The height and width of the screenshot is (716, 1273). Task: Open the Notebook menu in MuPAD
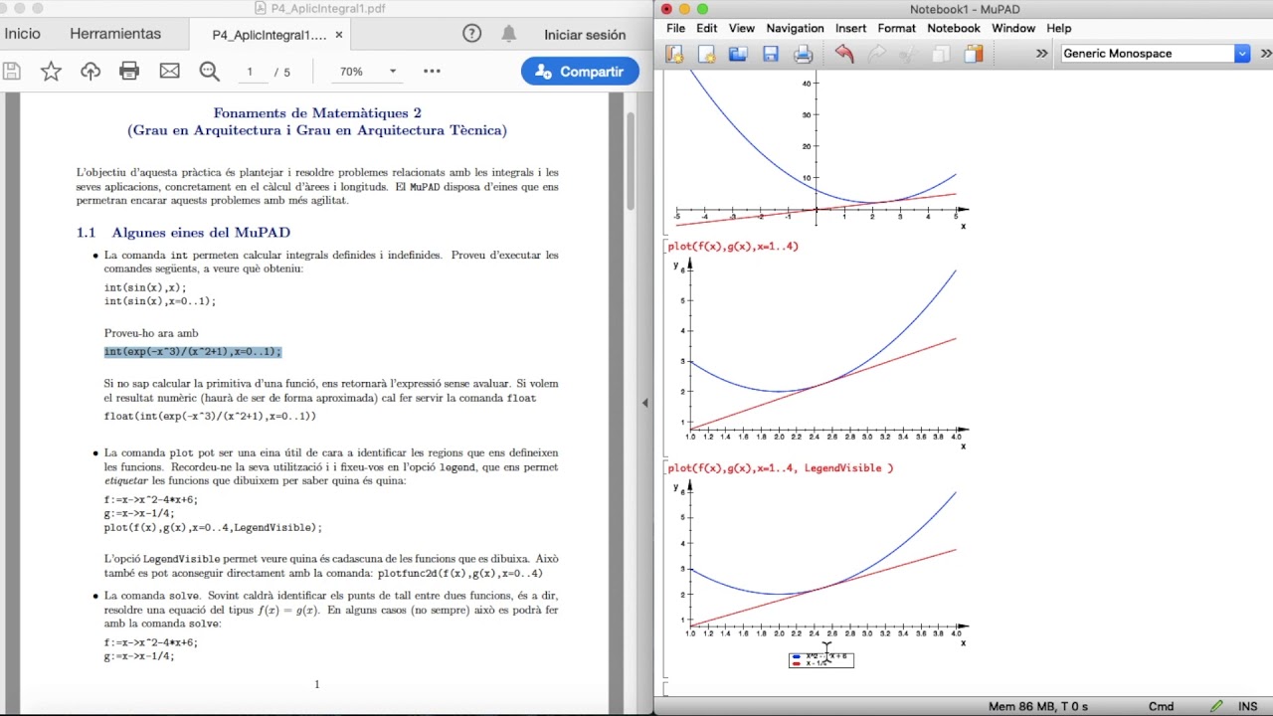click(954, 28)
